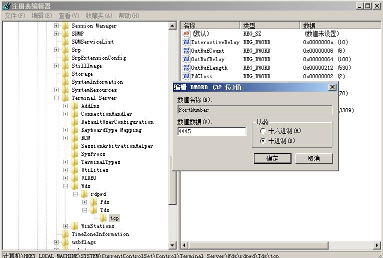Click the 数据 column header
Screen dimensions: 383x258
click(x=340, y=25)
